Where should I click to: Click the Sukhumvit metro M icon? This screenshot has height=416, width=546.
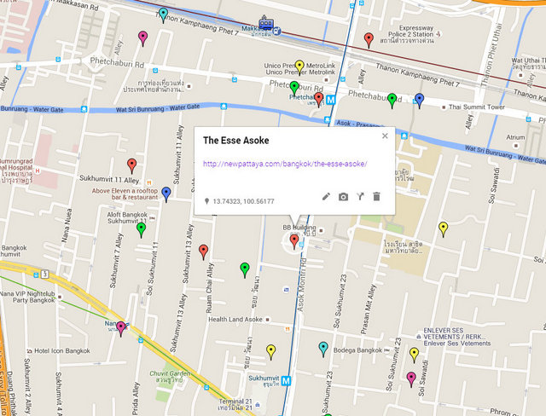point(286,381)
